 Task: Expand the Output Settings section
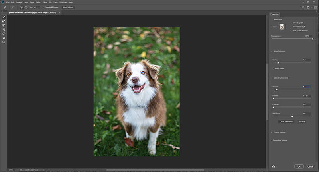tap(272, 132)
